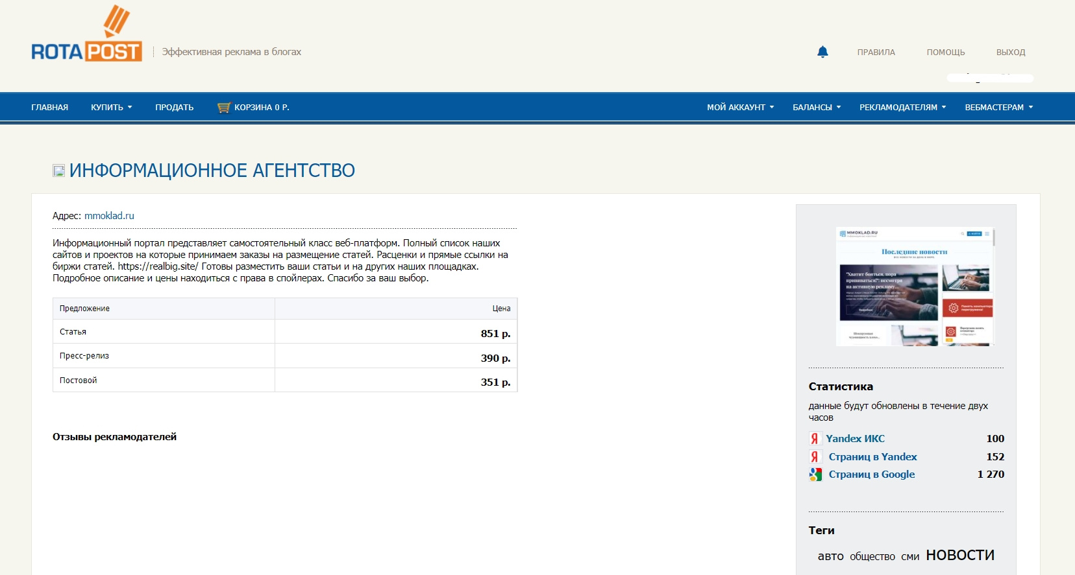Click the RotaPost logo
1075x575 pixels.
pos(87,33)
